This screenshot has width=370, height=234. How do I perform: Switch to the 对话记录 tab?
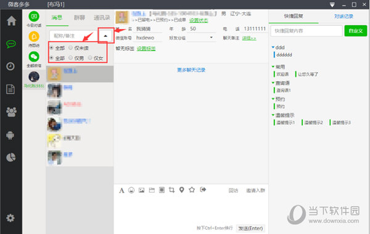343,17
